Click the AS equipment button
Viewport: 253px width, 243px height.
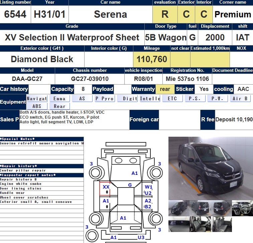click(82, 98)
